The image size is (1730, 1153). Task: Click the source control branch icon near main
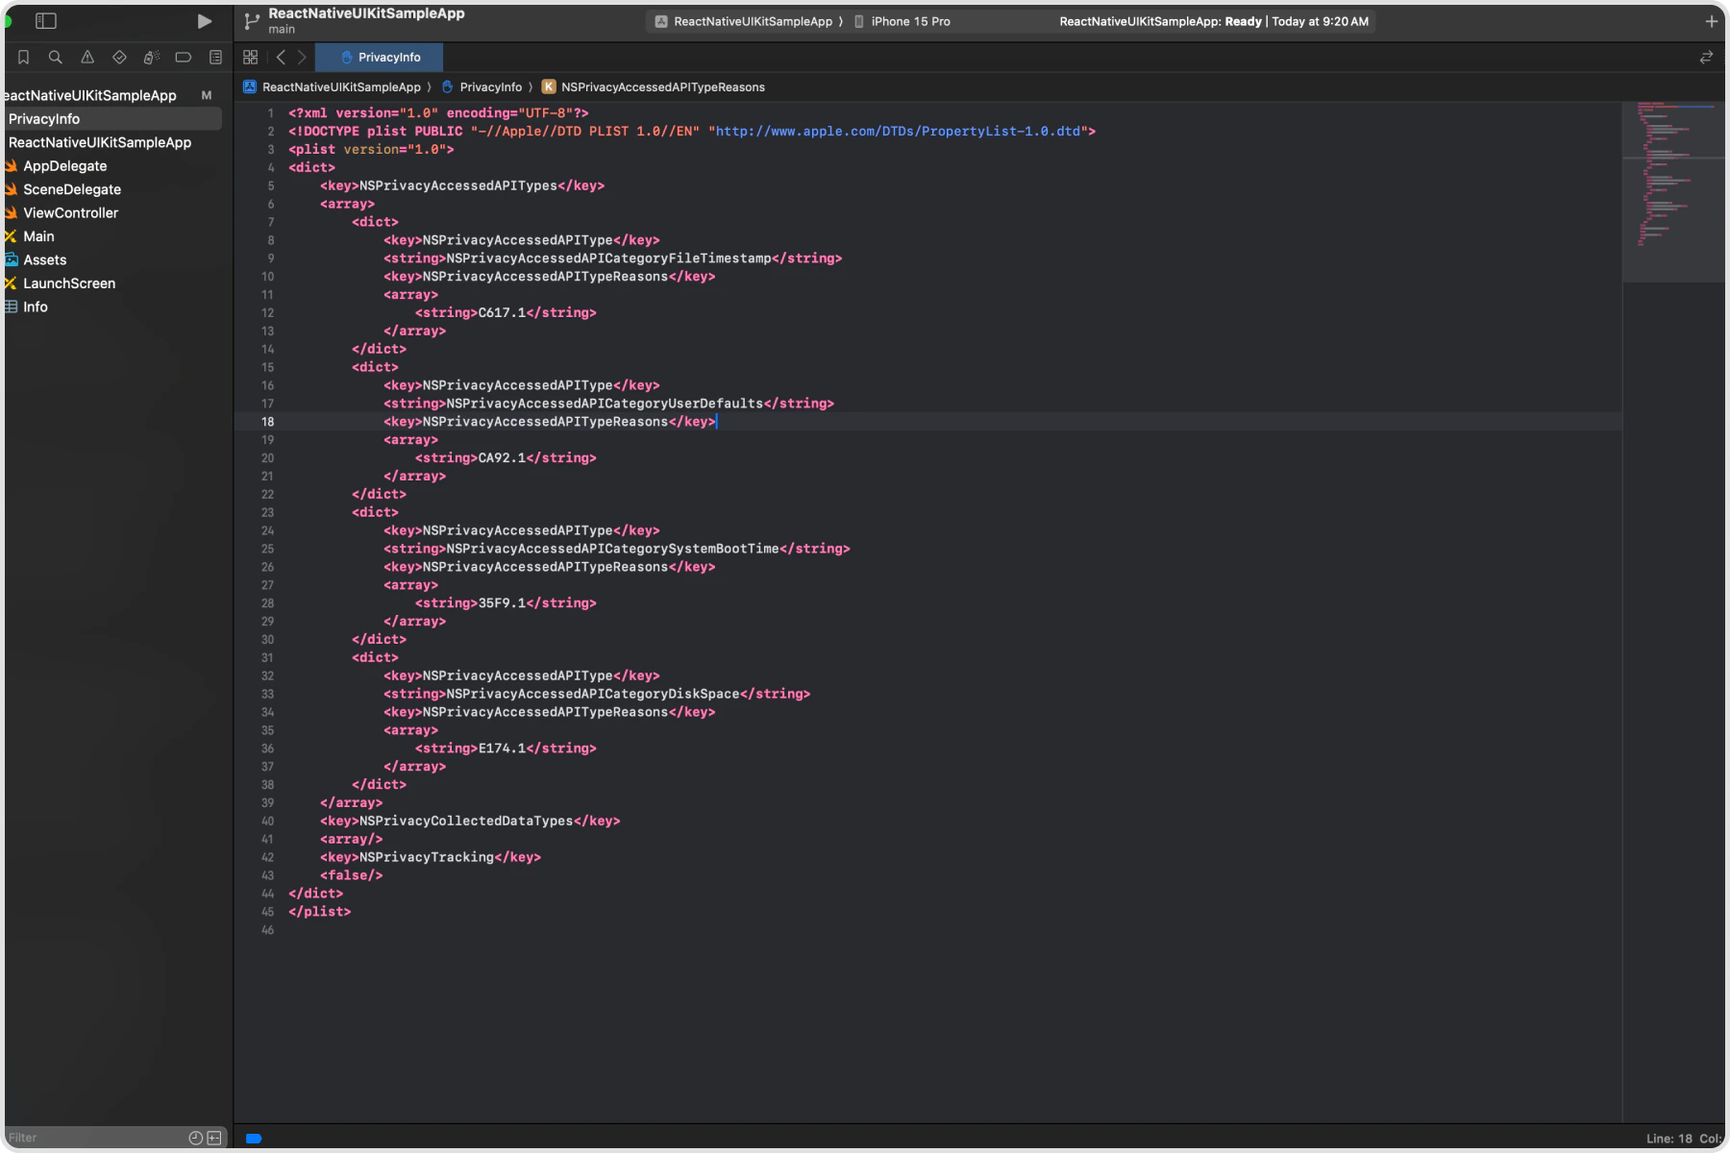click(251, 20)
